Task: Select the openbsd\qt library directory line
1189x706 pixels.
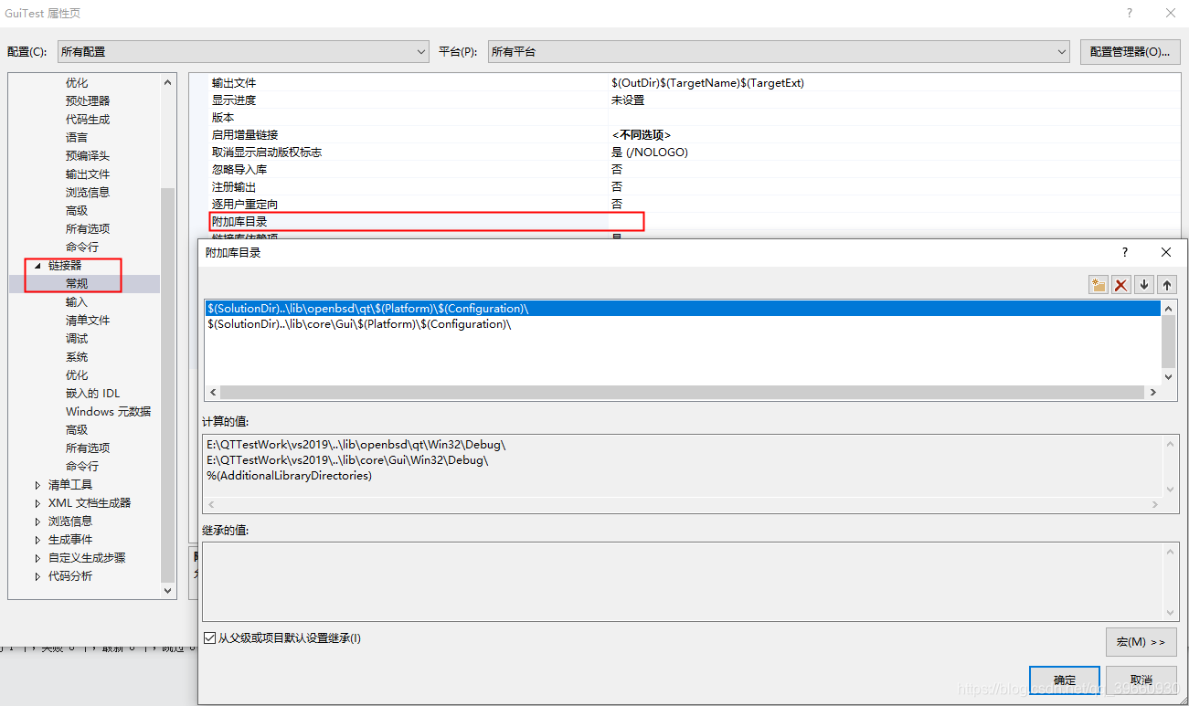Action: coord(683,309)
